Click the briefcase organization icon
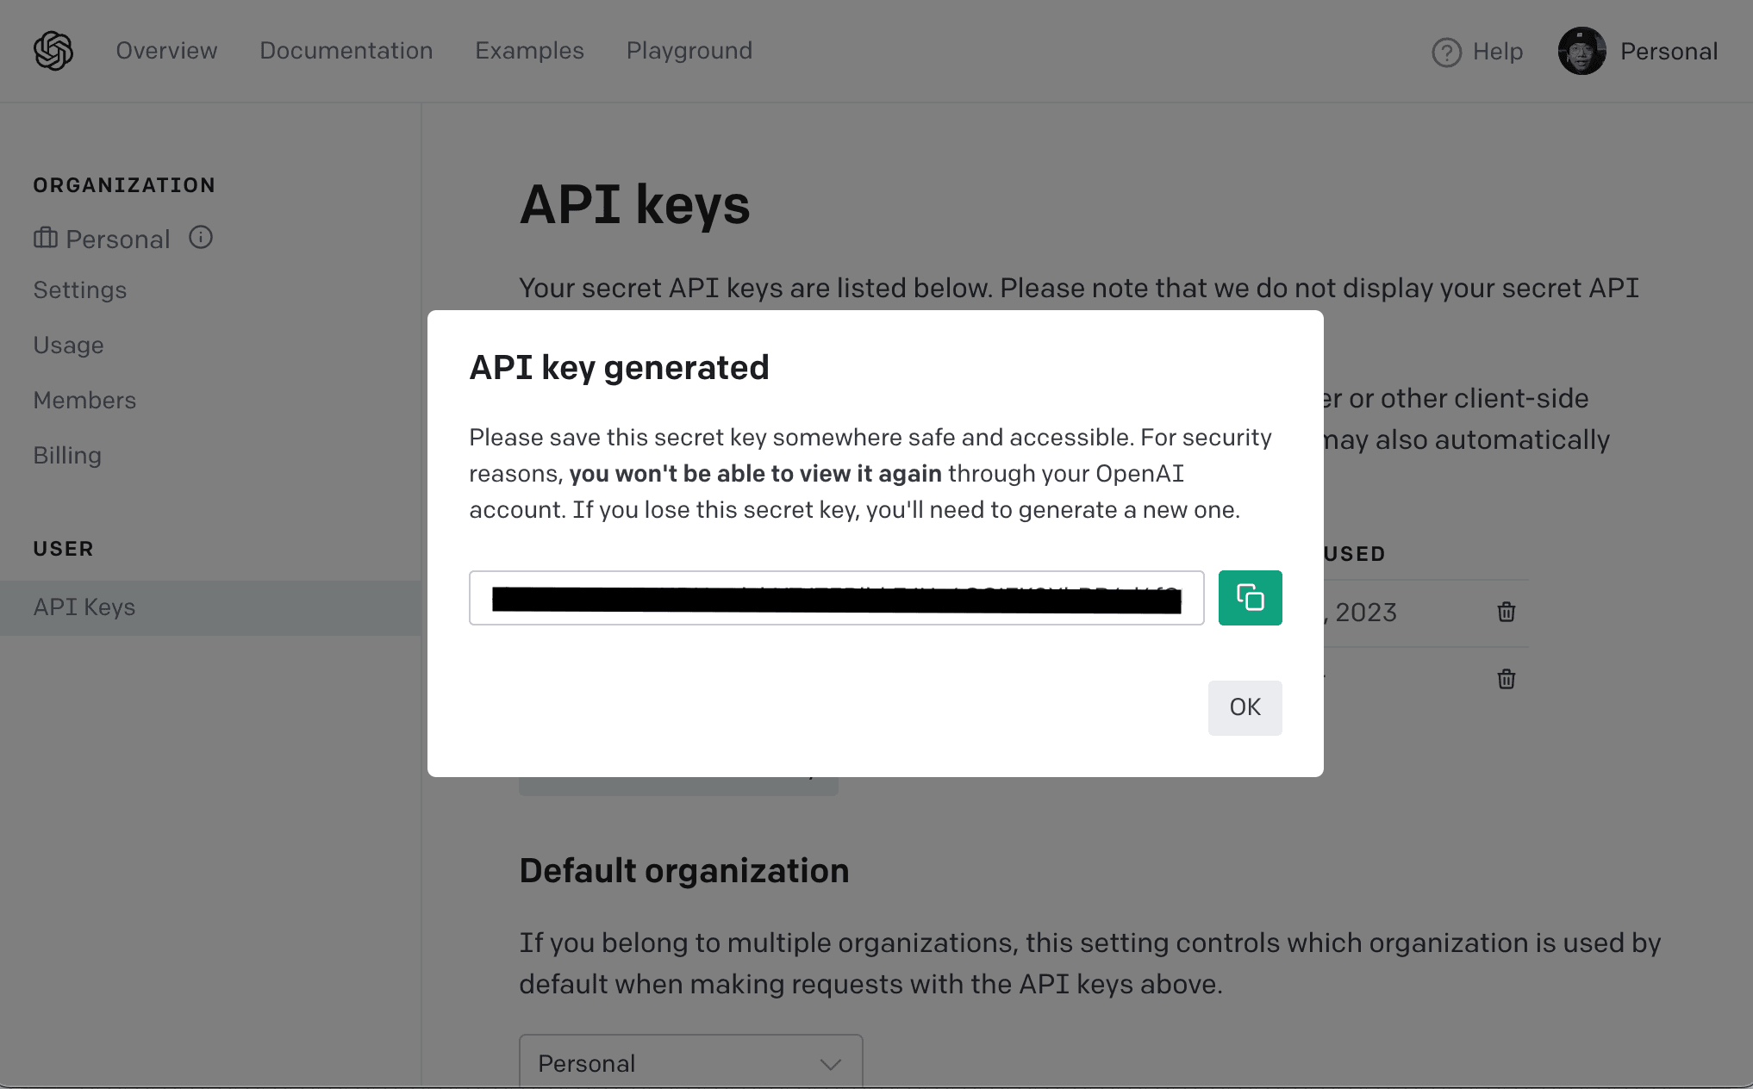This screenshot has height=1089, width=1753. click(x=46, y=238)
